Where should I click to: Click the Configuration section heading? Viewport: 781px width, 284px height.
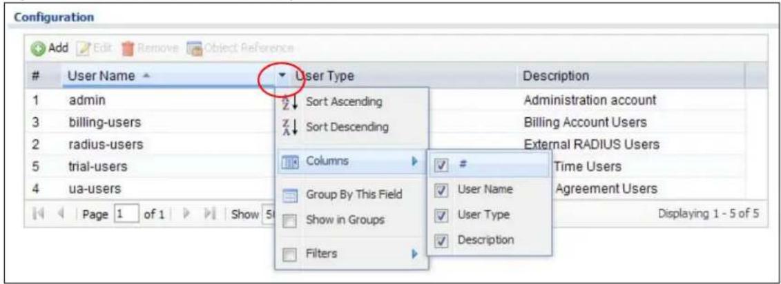54,17
